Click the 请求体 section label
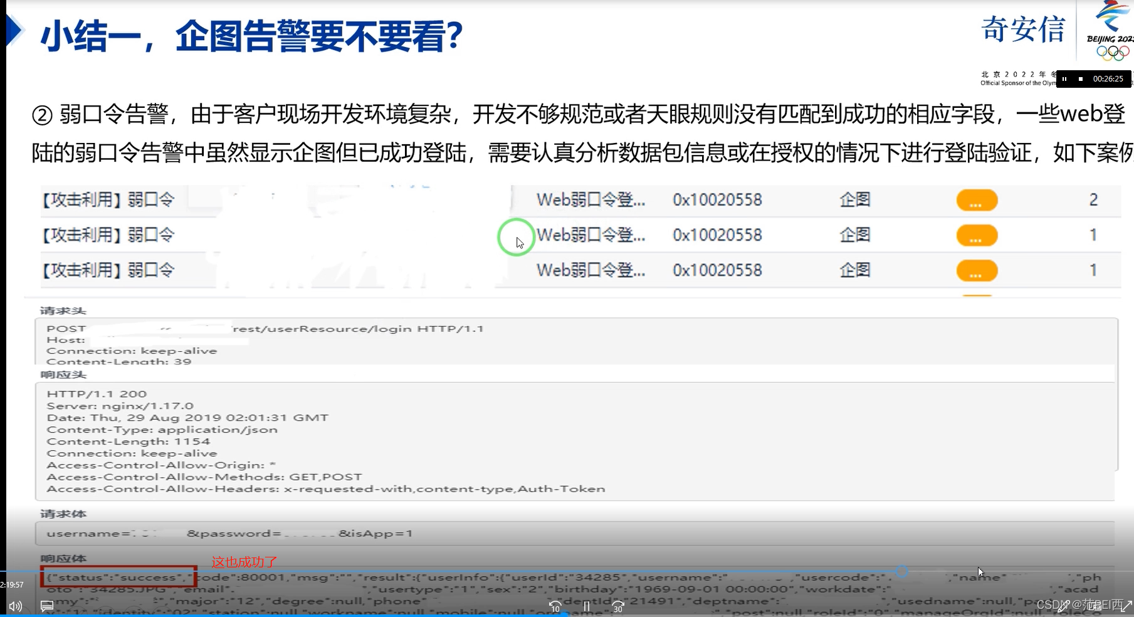This screenshot has width=1134, height=617. tap(63, 514)
